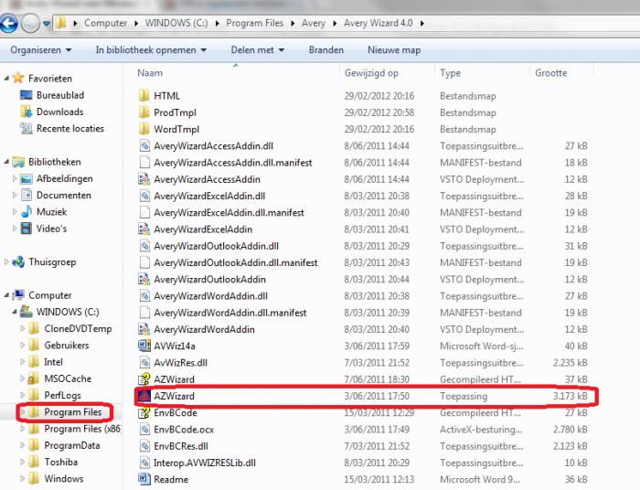
Task: Click the Readme Word document icon
Action: coord(144,479)
